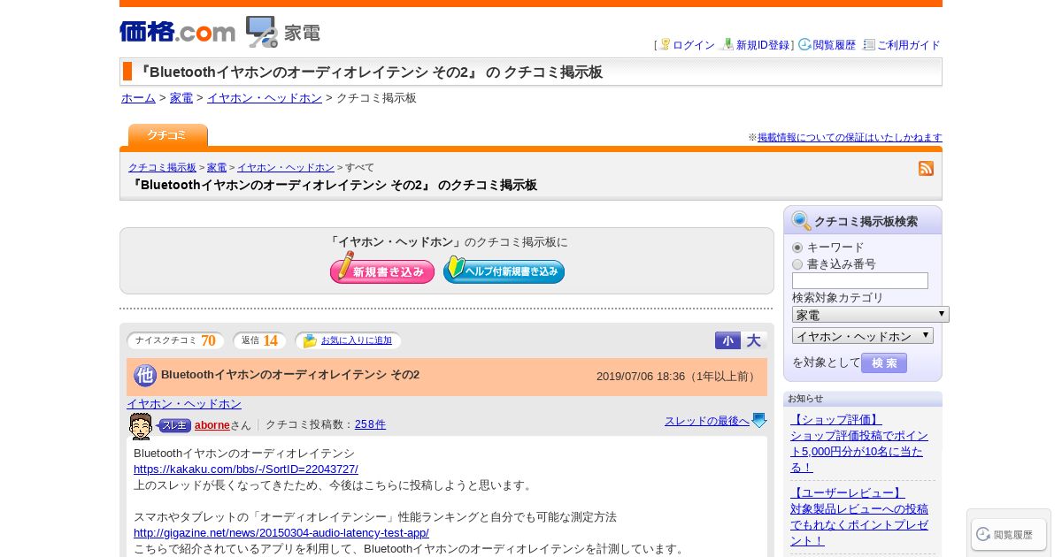Open the 258件 post count link

pyautogui.click(x=370, y=424)
